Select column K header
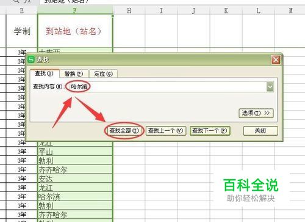Screen dimensions: 305x222 coord(226,10)
